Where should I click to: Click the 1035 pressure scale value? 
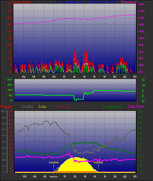click(x=142, y=4)
